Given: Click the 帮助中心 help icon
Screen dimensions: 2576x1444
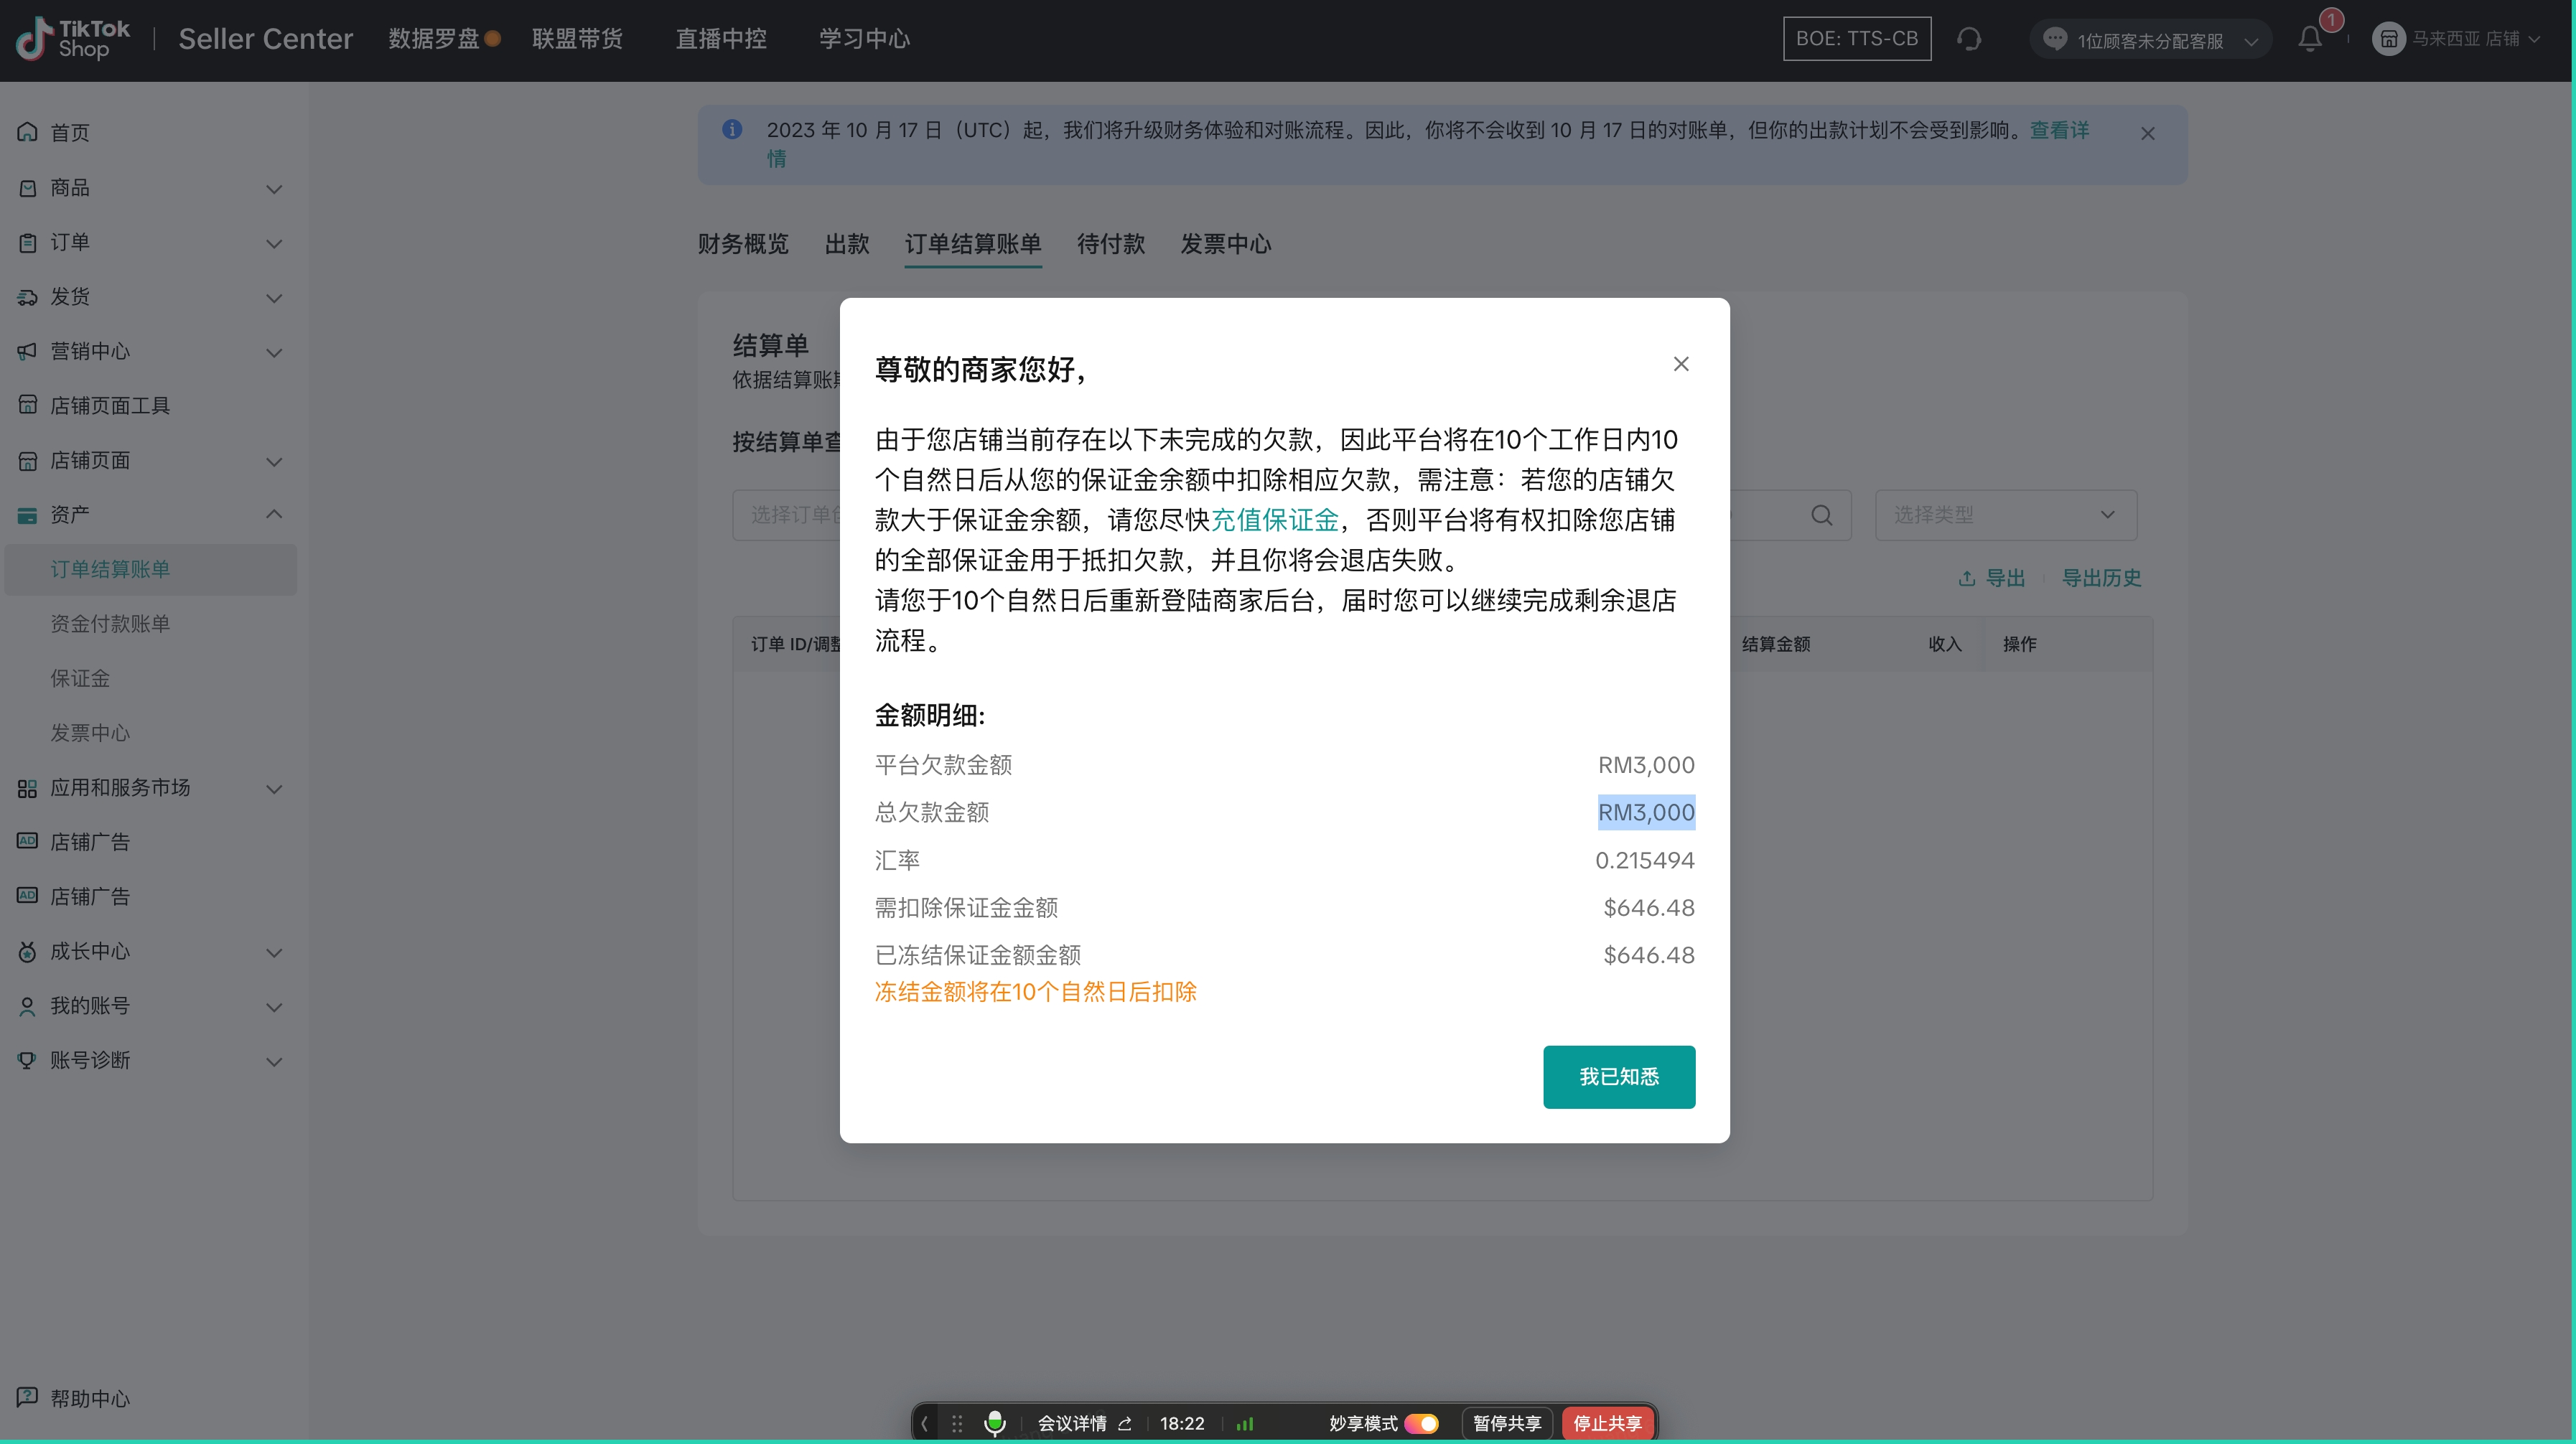Looking at the screenshot, I should click(x=28, y=1397).
